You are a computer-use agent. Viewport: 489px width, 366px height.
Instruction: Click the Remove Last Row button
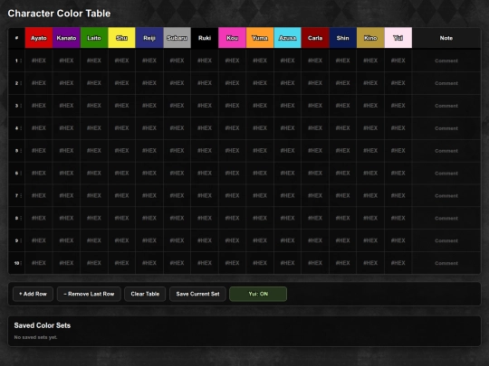tap(89, 294)
